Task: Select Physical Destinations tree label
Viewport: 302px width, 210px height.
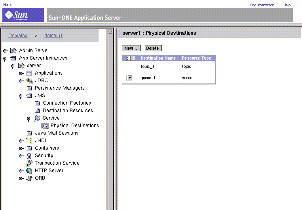Action: click(75, 126)
